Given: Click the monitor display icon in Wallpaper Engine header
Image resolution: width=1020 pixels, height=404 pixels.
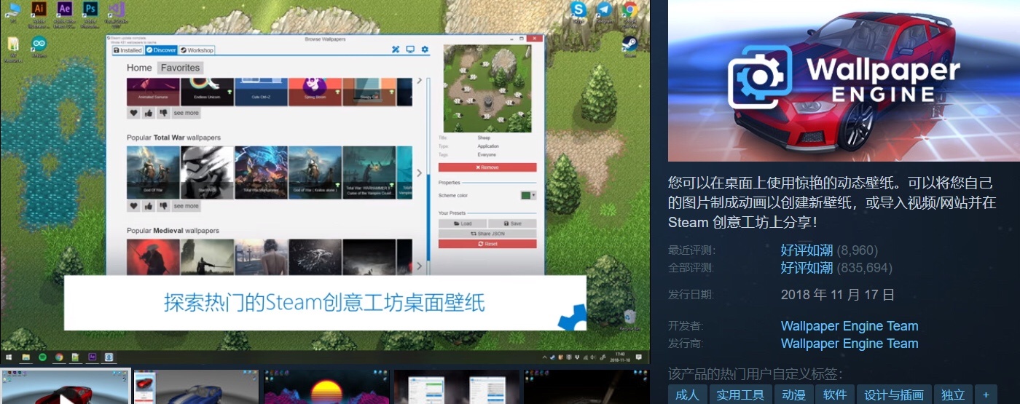Looking at the screenshot, I should [410, 49].
